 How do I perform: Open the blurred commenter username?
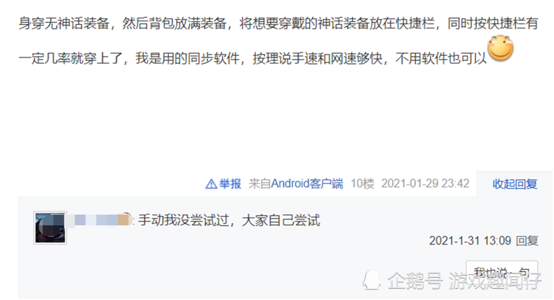pos(100,220)
